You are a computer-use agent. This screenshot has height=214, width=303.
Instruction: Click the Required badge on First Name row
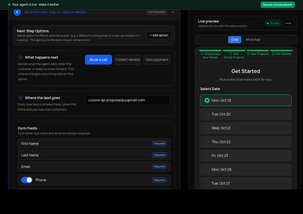pyautogui.click(x=159, y=143)
